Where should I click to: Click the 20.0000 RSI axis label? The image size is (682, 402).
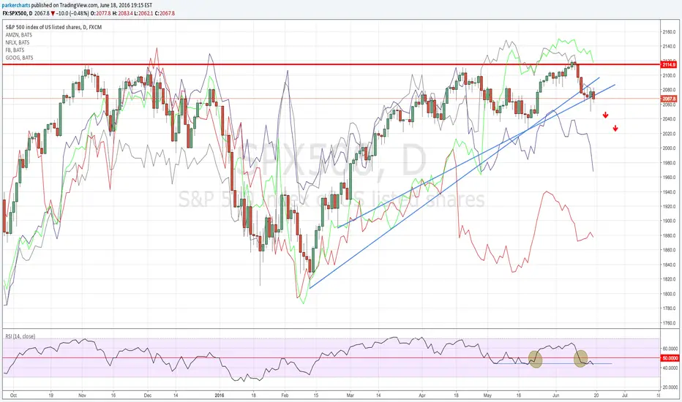670,387
